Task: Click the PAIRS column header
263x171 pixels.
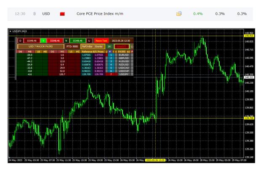Action: point(122,52)
